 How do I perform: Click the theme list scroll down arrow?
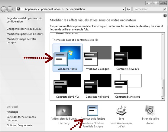click(163, 99)
